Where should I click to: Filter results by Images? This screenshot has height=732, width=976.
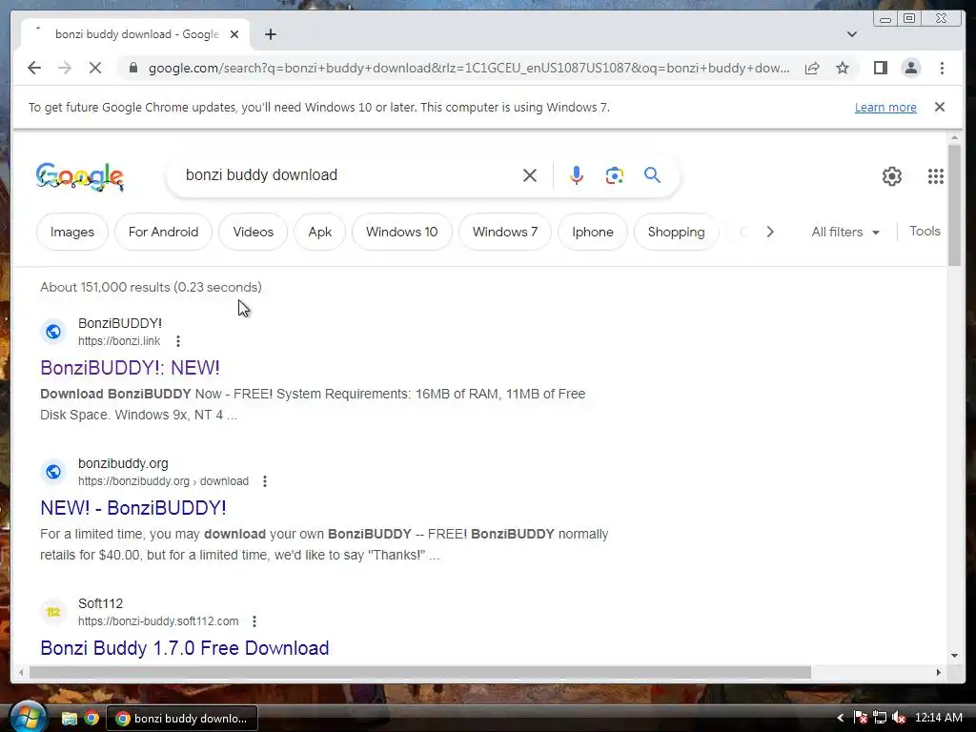click(x=72, y=232)
